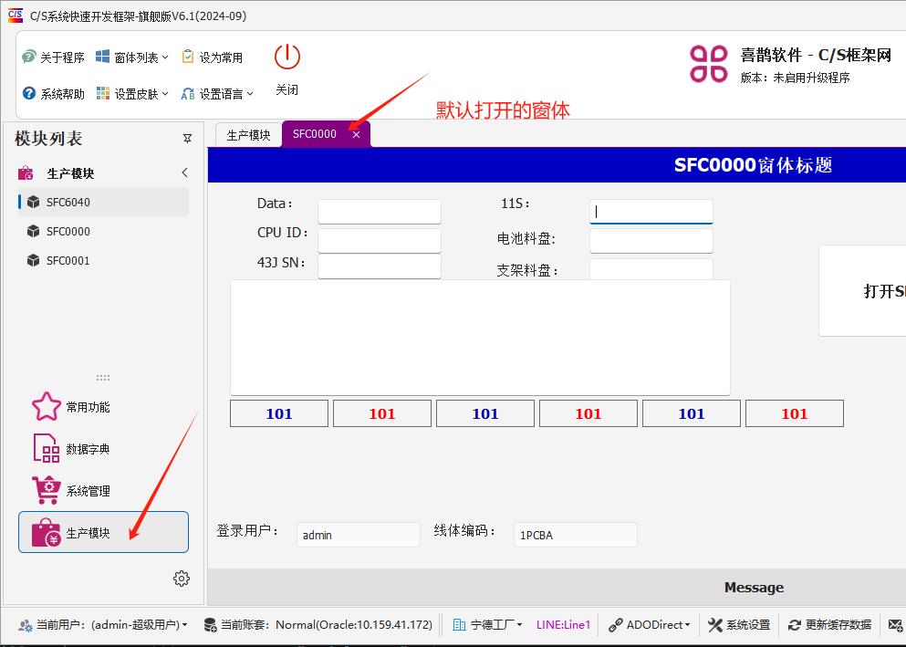Viewport: 906px width, 647px height.
Task: Pin the 模块列表 panel
Action: click(187, 139)
